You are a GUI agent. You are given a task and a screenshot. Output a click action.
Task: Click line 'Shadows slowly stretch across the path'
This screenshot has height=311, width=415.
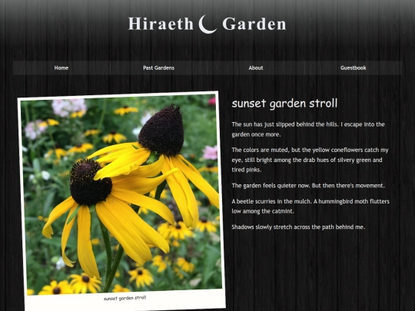(298, 227)
